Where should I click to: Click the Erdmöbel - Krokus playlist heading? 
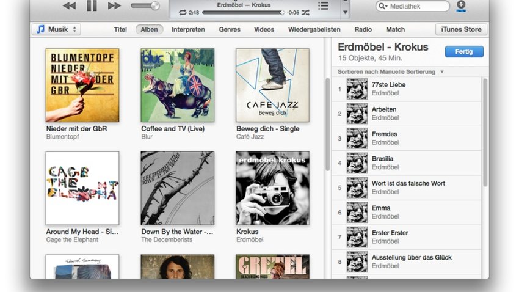pos(383,47)
